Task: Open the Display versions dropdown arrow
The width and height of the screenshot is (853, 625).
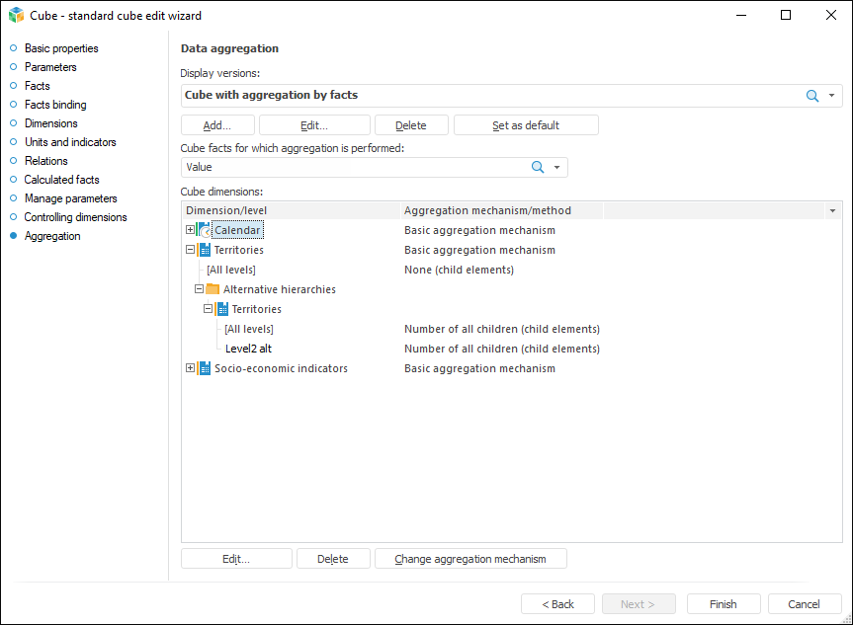Action: (832, 96)
